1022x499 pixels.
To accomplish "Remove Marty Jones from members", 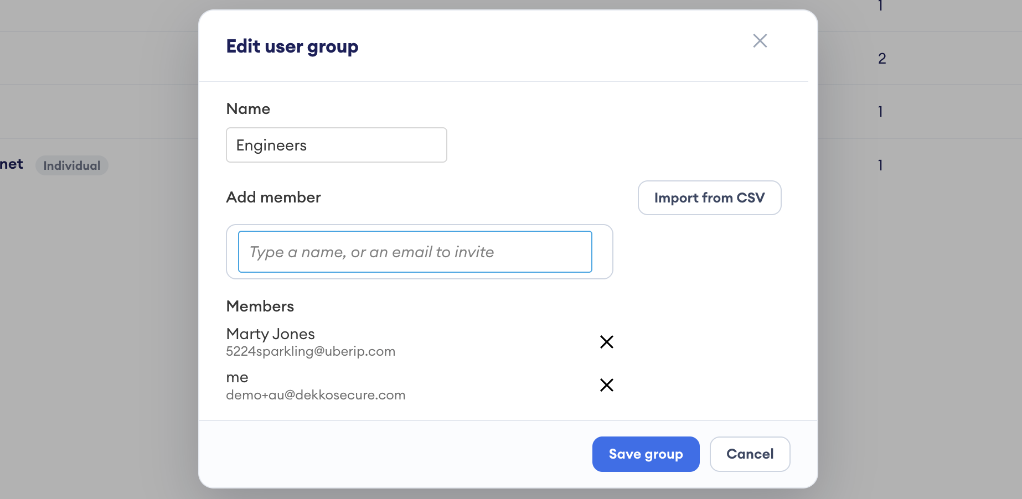I will pos(607,342).
